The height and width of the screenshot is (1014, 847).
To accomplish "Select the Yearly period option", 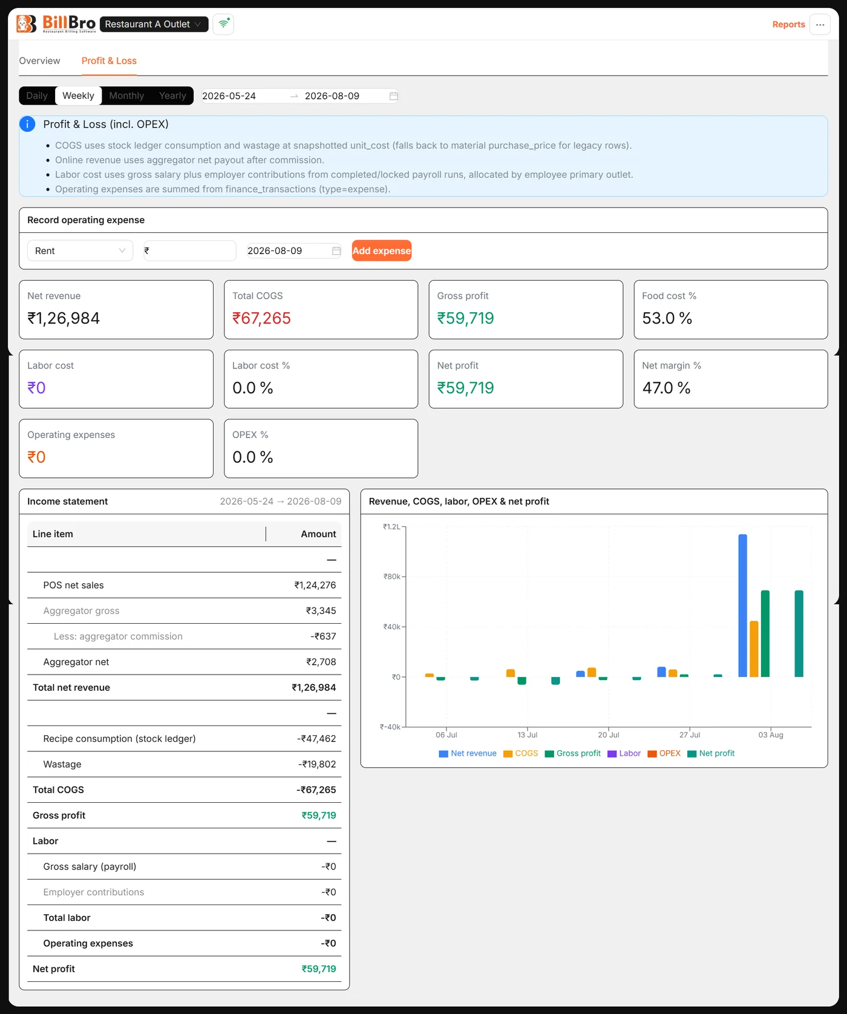I will (172, 96).
